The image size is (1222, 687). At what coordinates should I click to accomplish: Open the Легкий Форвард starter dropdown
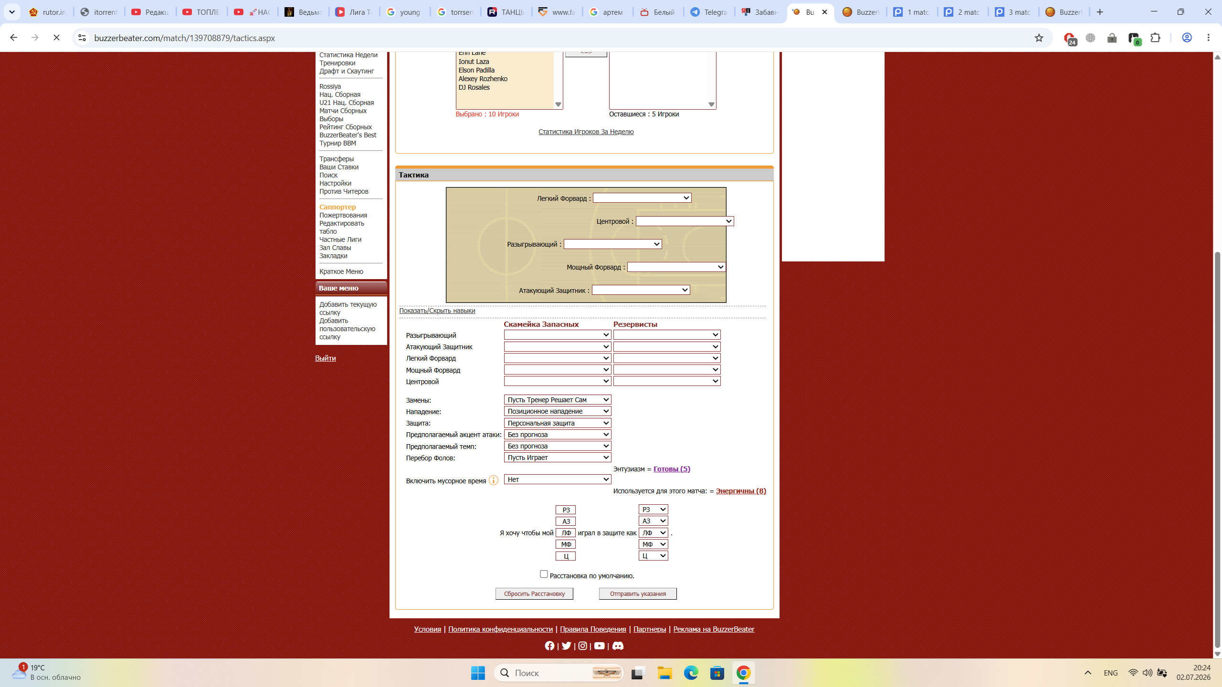pyautogui.click(x=642, y=198)
